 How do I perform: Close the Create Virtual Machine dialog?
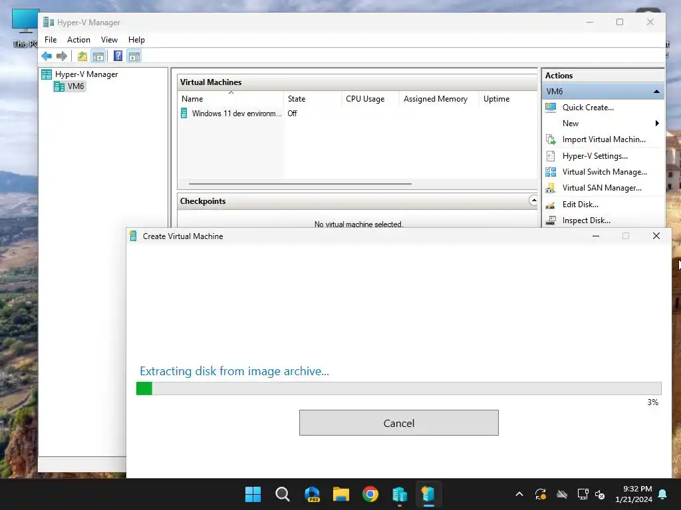click(656, 236)
